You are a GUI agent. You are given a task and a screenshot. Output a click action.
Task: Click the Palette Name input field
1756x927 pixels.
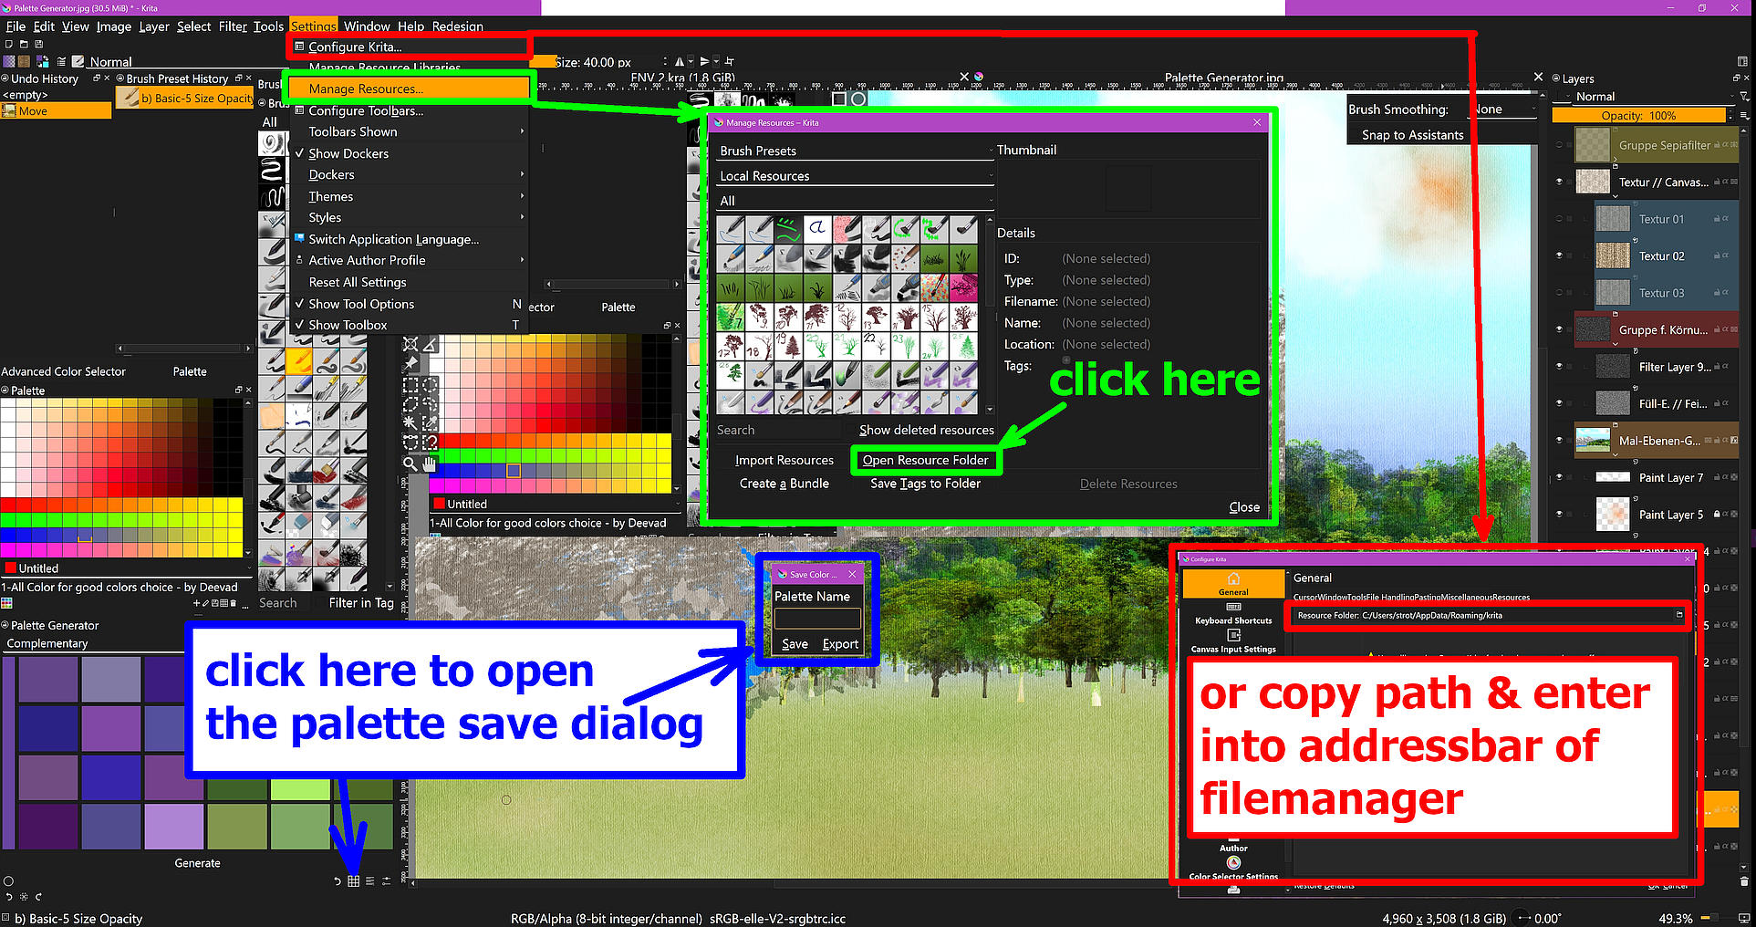pos(816,619)
